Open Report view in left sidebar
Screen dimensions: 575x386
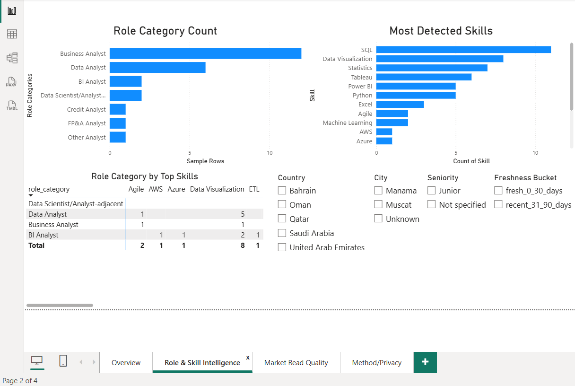coord(12,10)
